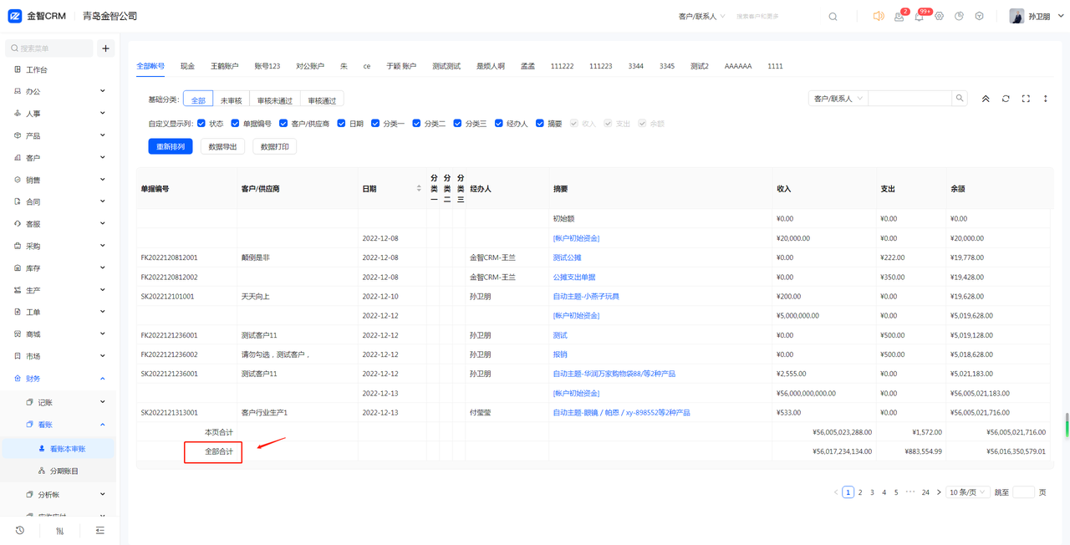Click the filter text input beside 客户/联系人
This screenshot has height=545, width=1070.
pyautogui.click(x=909, y=99)
